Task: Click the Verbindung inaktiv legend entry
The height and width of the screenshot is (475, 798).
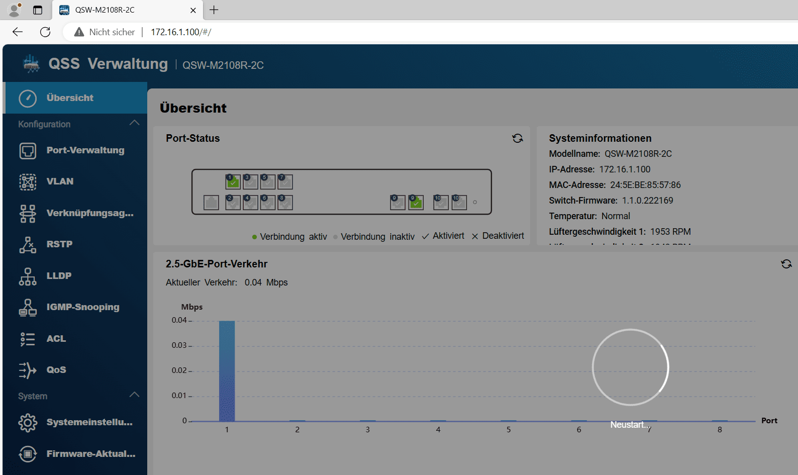Action: click(x=374, y=237)
